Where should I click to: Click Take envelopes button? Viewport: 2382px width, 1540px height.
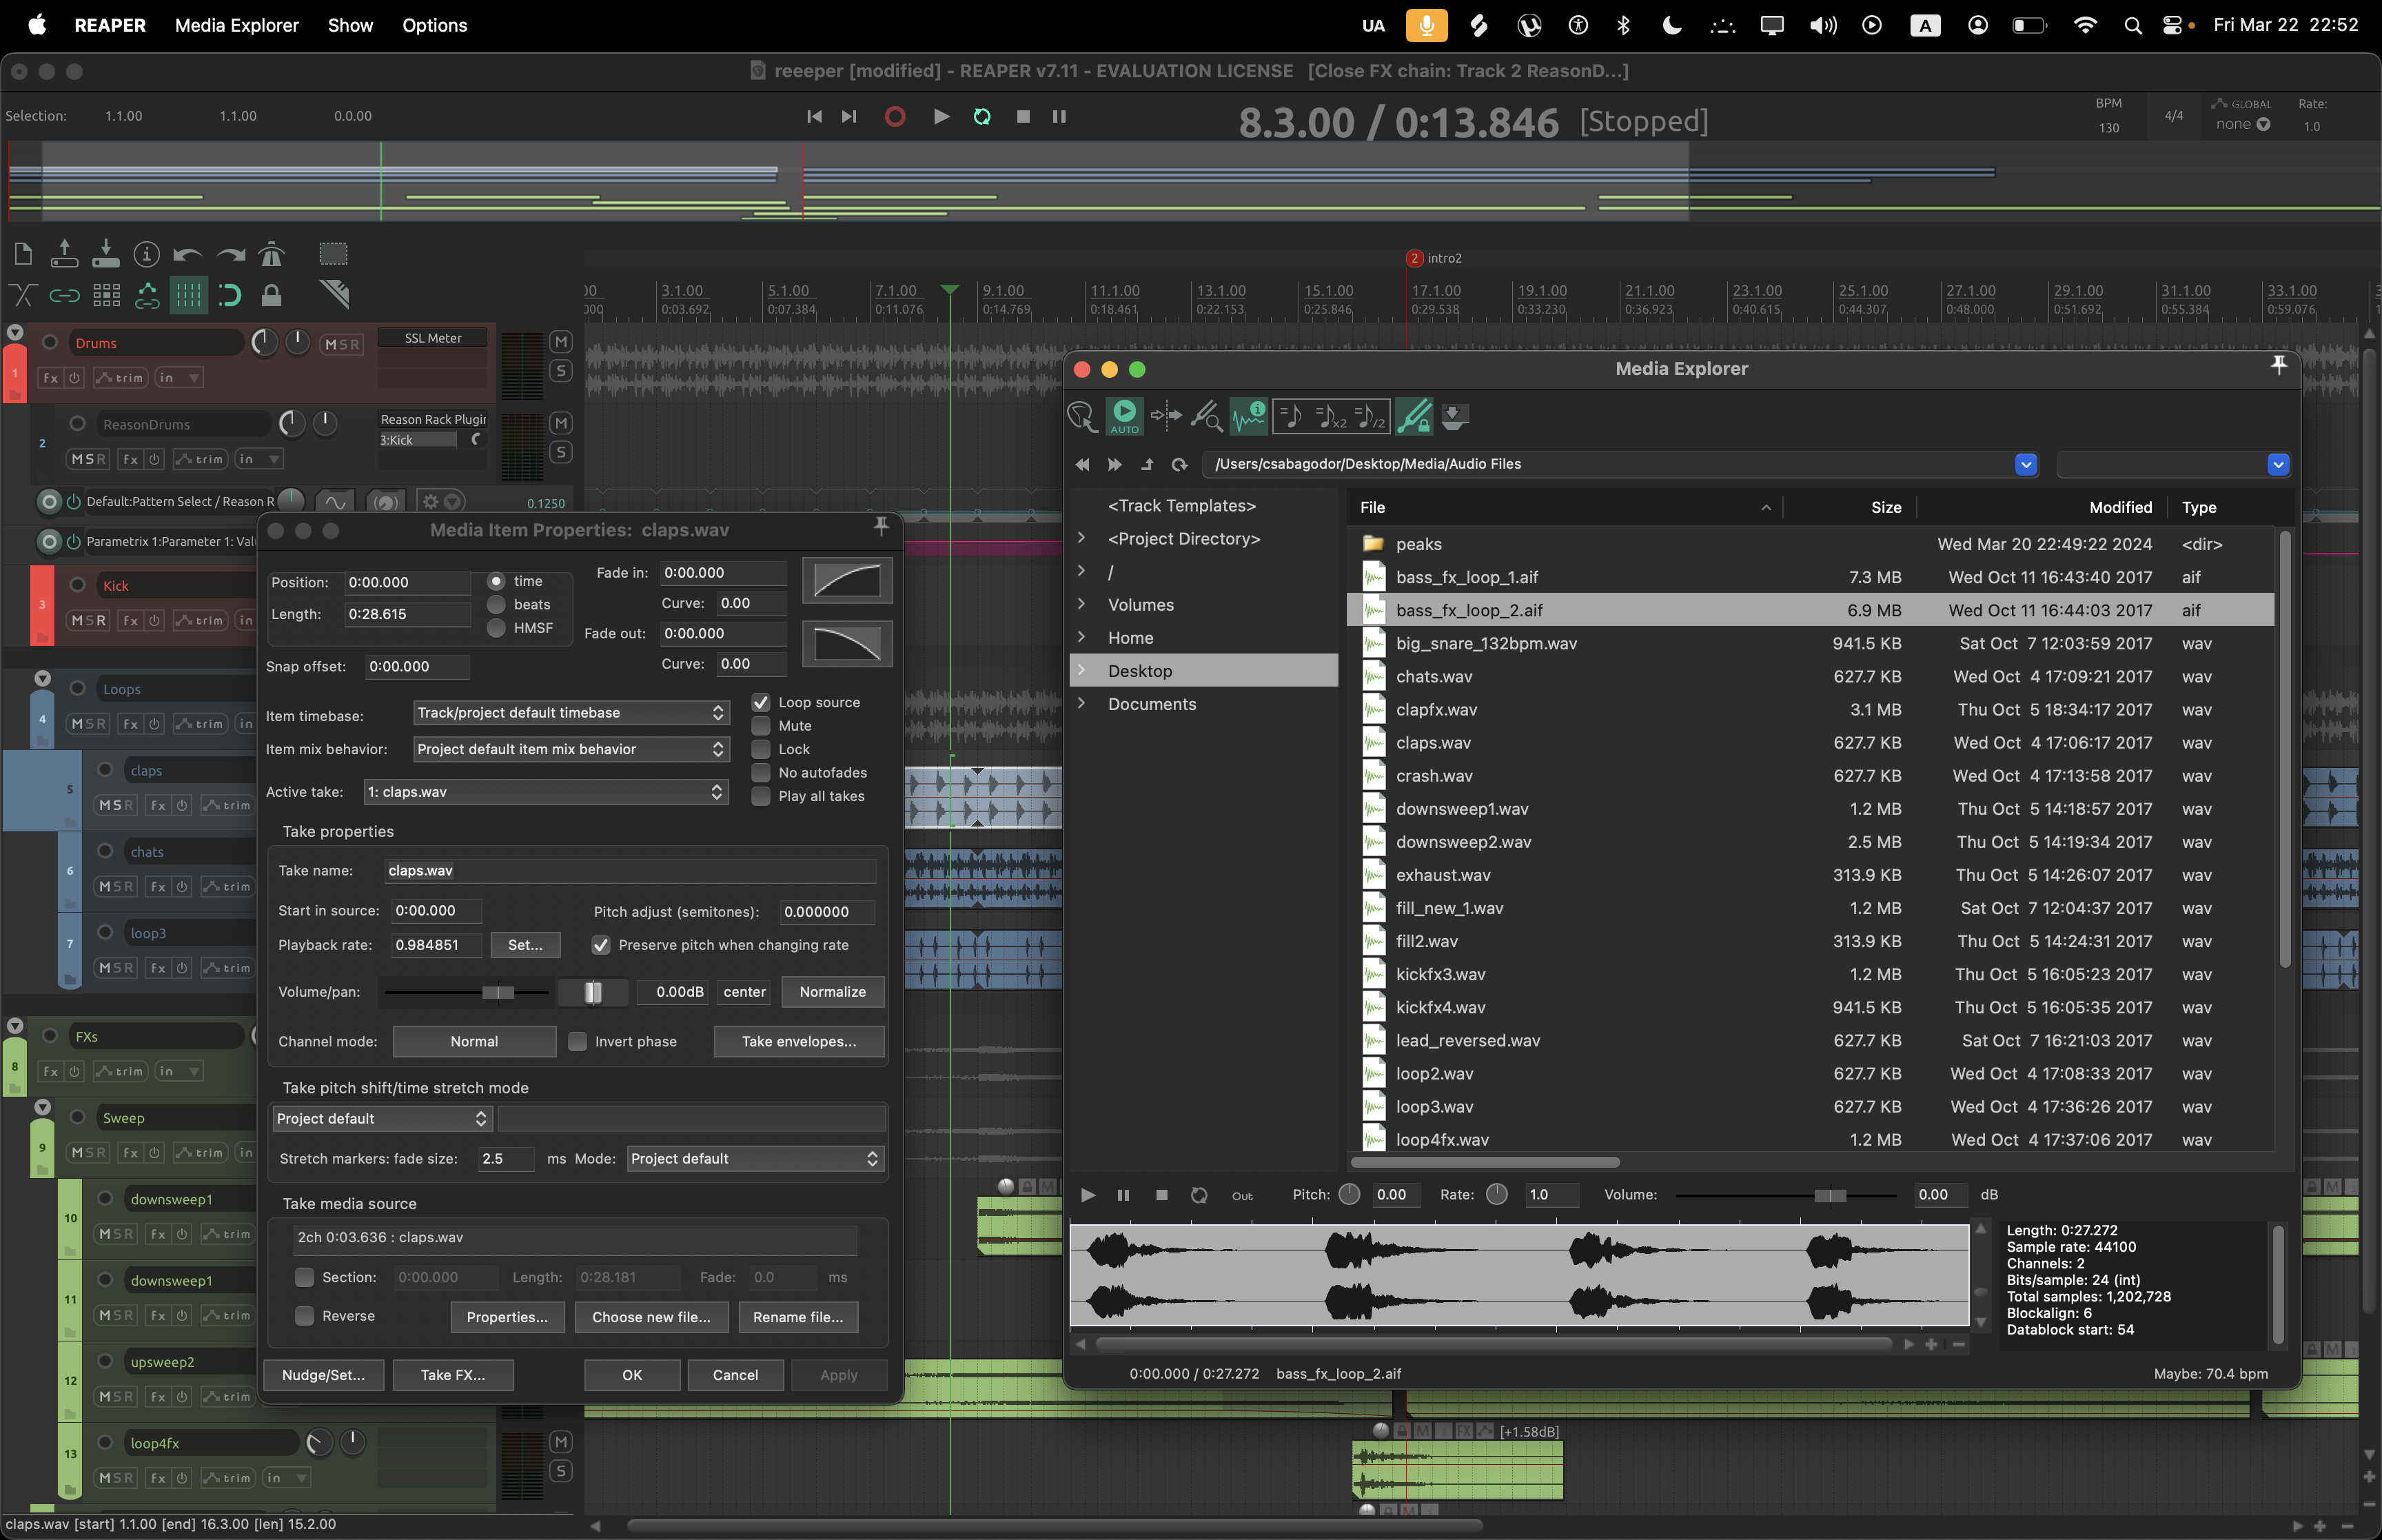coord(799,1042)
